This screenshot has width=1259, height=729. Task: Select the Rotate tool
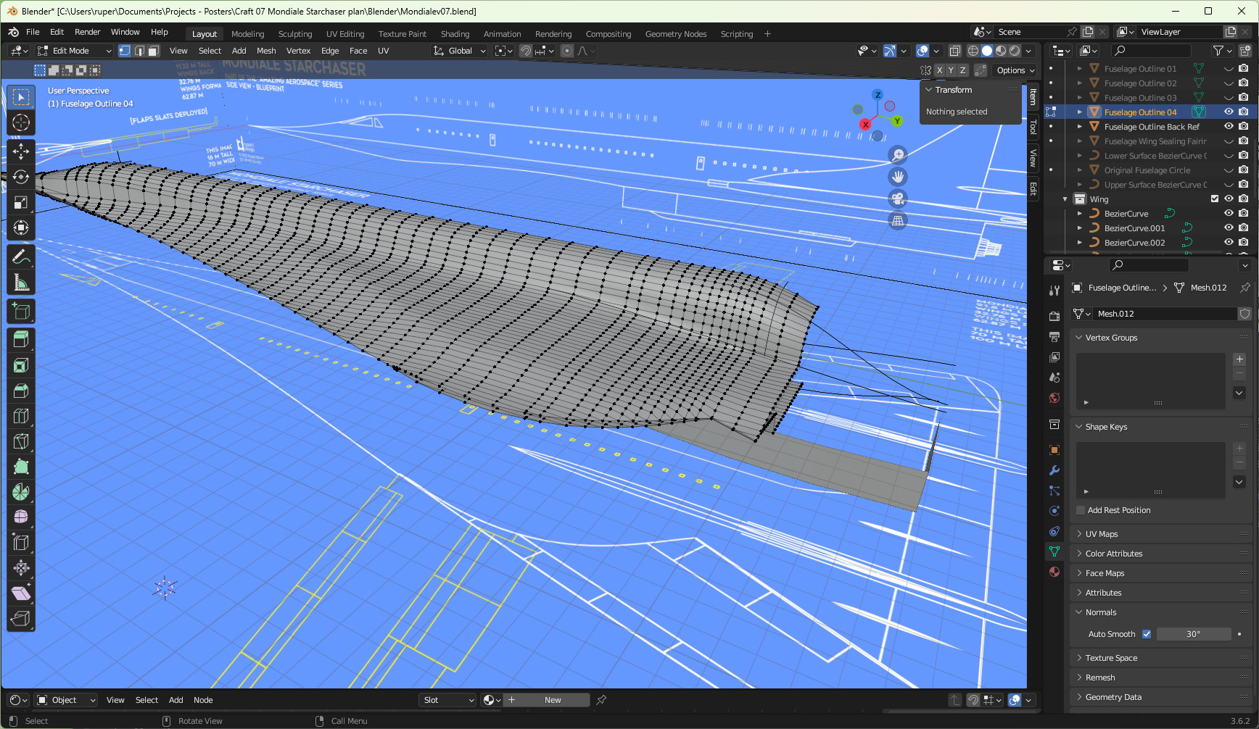coord(21,177)
